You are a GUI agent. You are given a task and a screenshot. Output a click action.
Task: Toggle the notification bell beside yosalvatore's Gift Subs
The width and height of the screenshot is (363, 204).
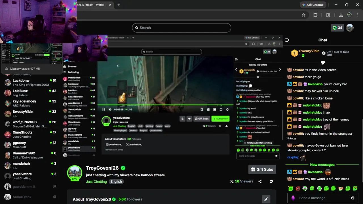coord(182,119)
